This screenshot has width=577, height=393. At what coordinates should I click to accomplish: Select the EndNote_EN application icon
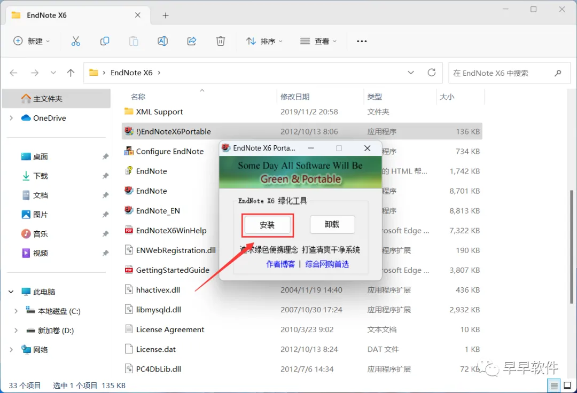pos(129,210)
